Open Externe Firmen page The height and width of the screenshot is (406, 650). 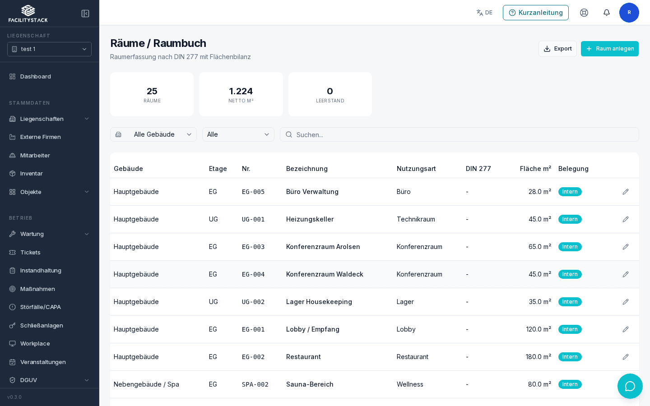(50, 137)
